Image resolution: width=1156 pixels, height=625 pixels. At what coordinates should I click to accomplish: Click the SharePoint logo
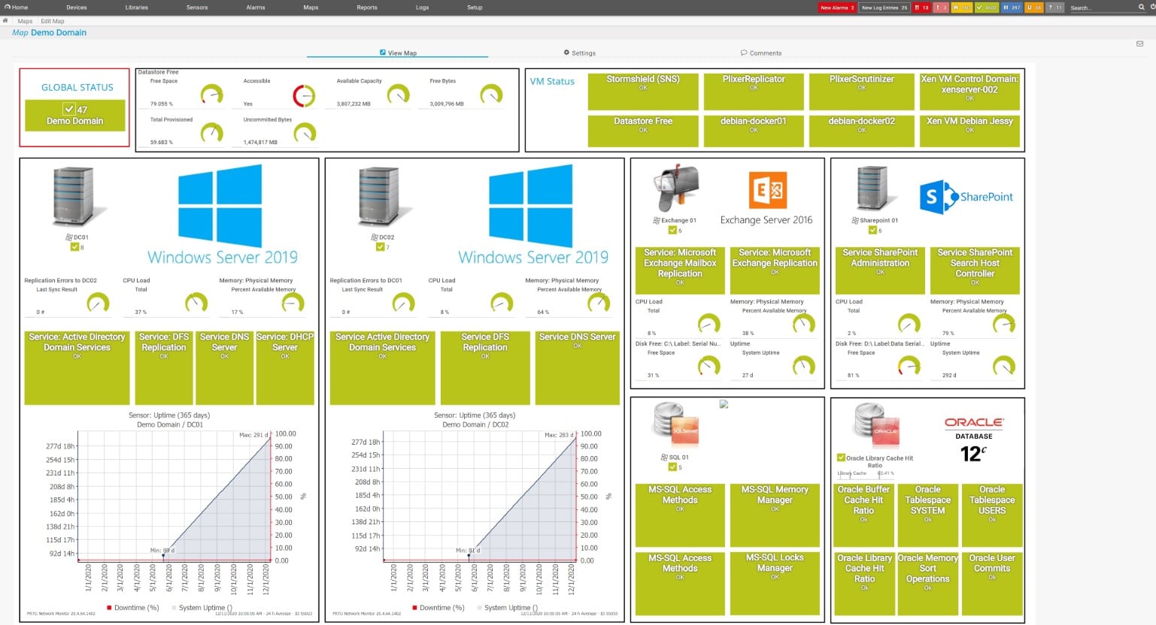pyautogui.click(x=966, y=197)
